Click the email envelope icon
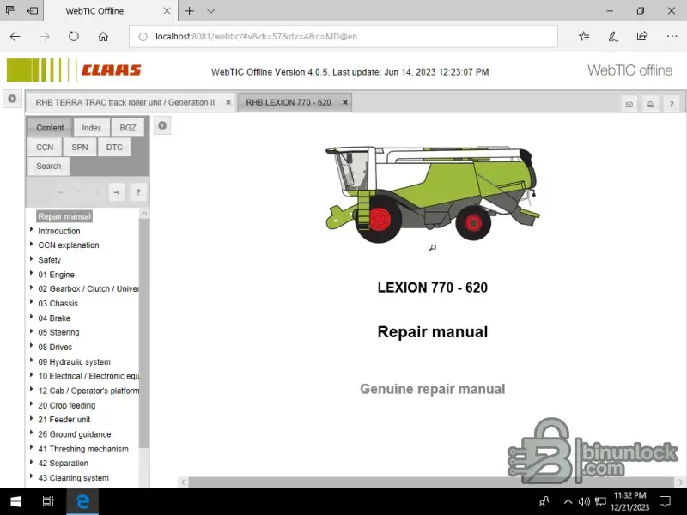 coord(629,105)
